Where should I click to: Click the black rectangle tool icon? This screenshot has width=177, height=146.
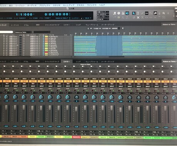coord(147,13)
